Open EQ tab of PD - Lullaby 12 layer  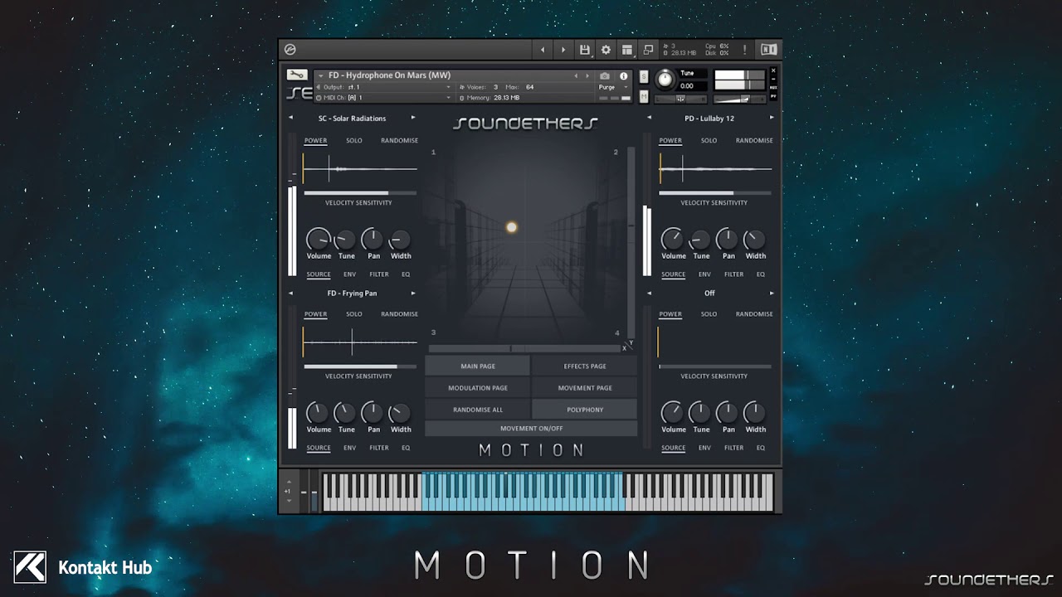click(x=761, y=274)
